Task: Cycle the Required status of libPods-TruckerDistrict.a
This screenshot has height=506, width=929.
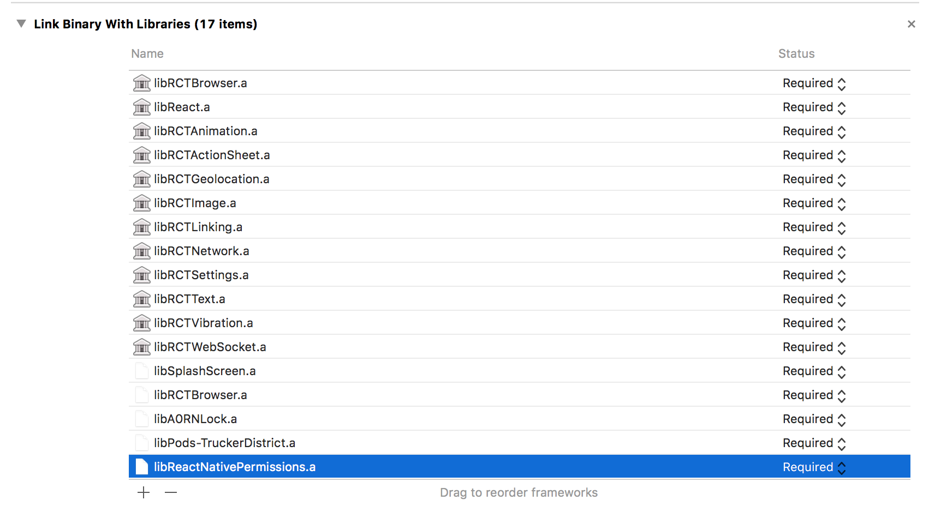Action: 841,443
